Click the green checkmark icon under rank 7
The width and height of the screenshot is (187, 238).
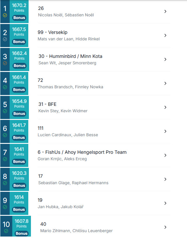pyautogui.click(x=5, y=159)
